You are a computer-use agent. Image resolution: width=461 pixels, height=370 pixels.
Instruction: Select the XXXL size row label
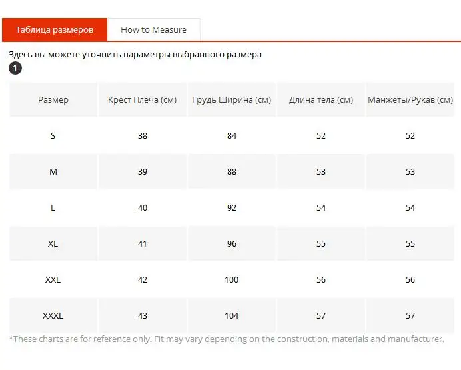click(53, 315)
